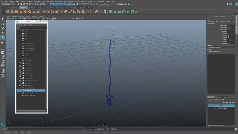Open the Mesh Tools menu
238x134 pixels.
pos(59,1)
